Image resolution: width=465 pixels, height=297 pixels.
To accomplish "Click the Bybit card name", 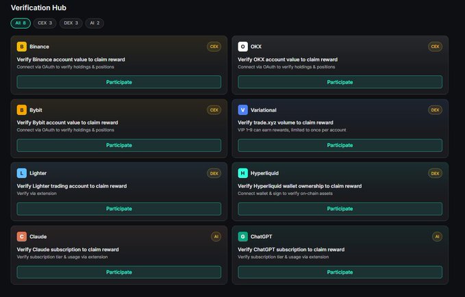I will [36, 110].
